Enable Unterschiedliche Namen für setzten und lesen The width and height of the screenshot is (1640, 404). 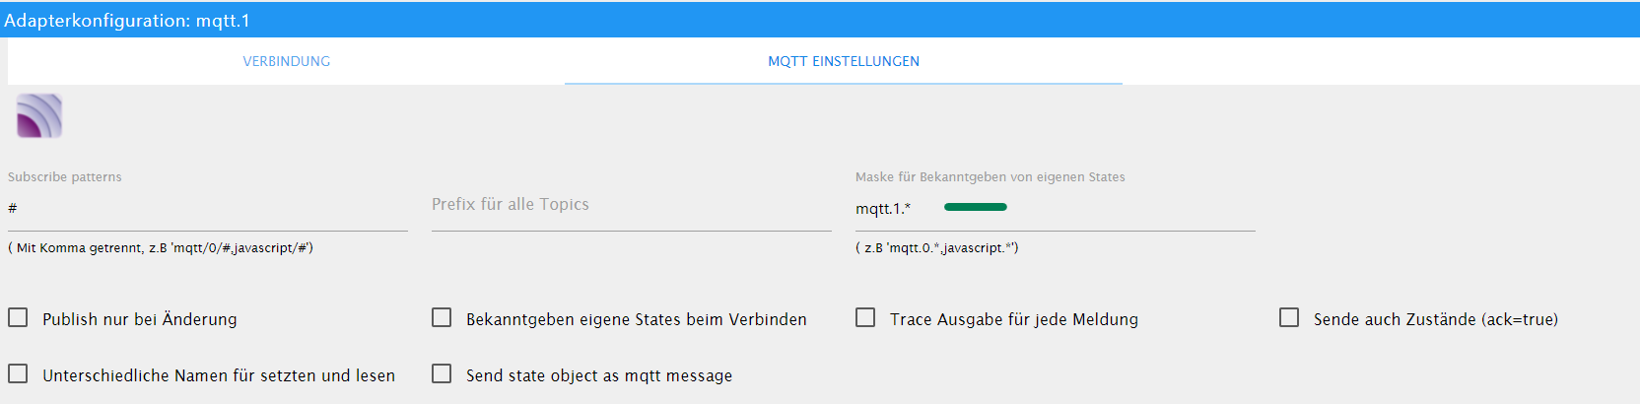(x=18, y=373)
